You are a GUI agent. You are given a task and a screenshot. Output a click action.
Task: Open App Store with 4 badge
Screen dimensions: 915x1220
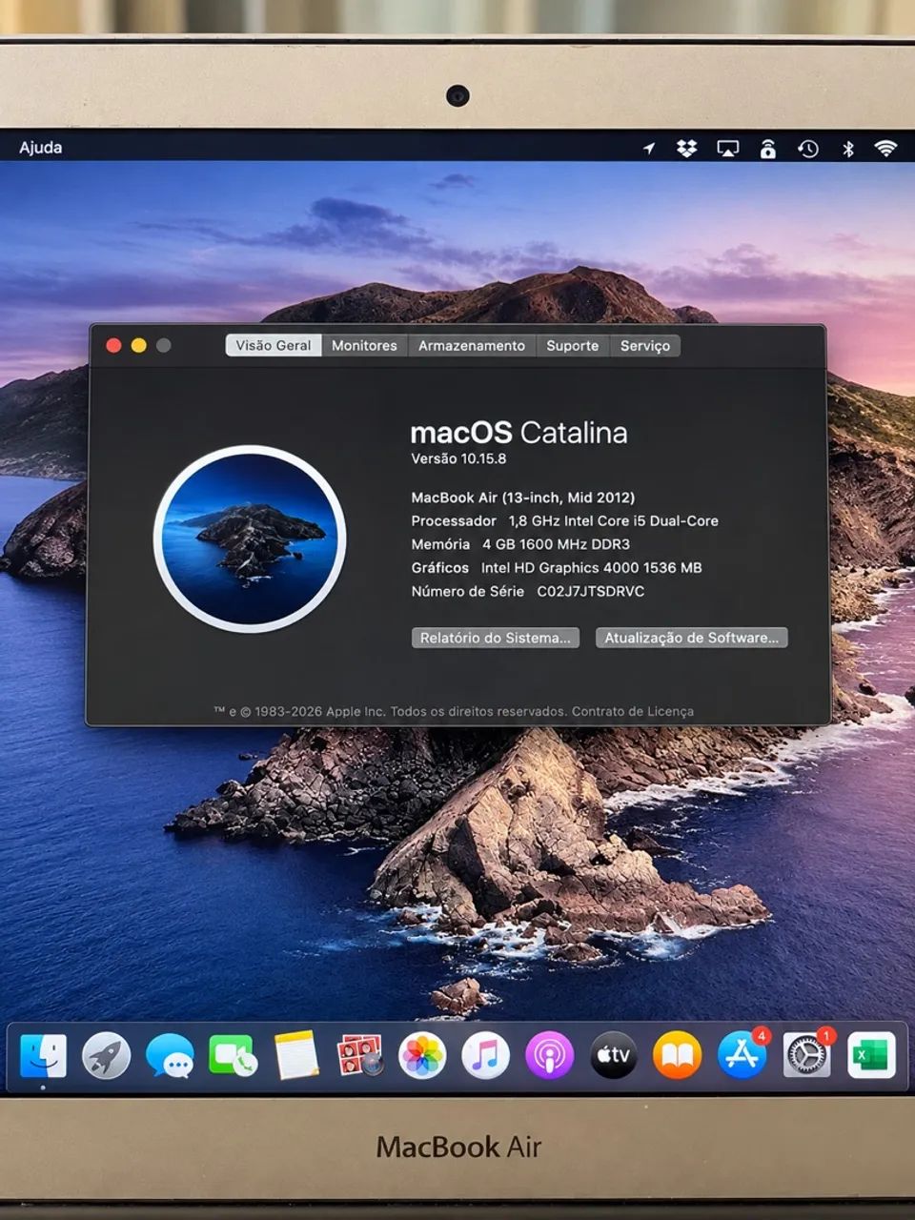point(742,1055)
